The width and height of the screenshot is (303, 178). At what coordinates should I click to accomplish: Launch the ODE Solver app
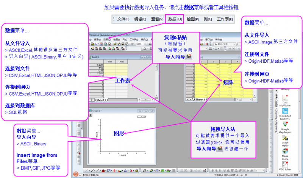tap(285, 166)
